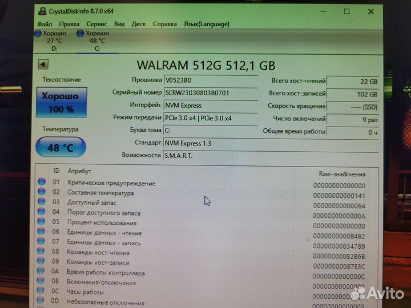Click status icon of row 05 Процент использования

(41, 221)
